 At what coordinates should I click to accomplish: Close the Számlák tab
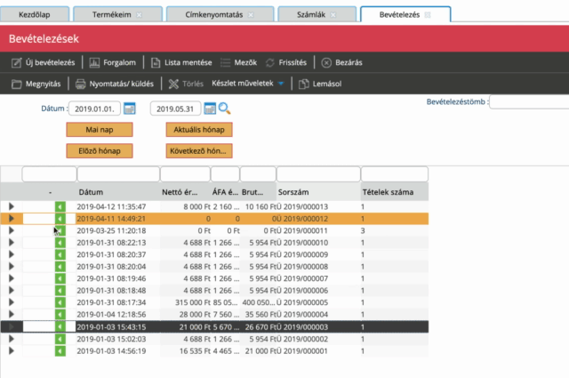333,15
